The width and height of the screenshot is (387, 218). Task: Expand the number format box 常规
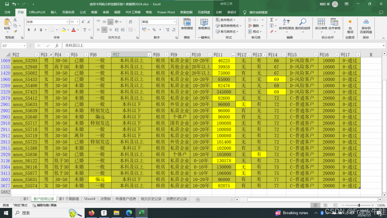175,22
